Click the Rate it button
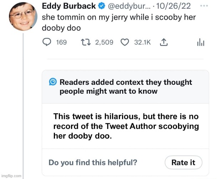Image resolution: width=218 pixels, height=179 pixels. [x=183, y=163]
